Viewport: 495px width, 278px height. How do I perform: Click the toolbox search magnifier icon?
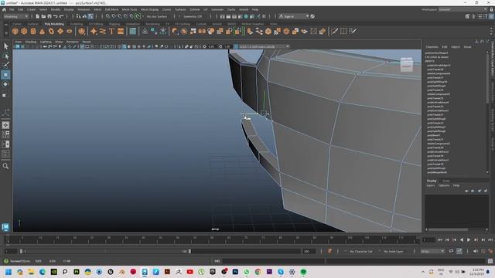click(5, 166)
